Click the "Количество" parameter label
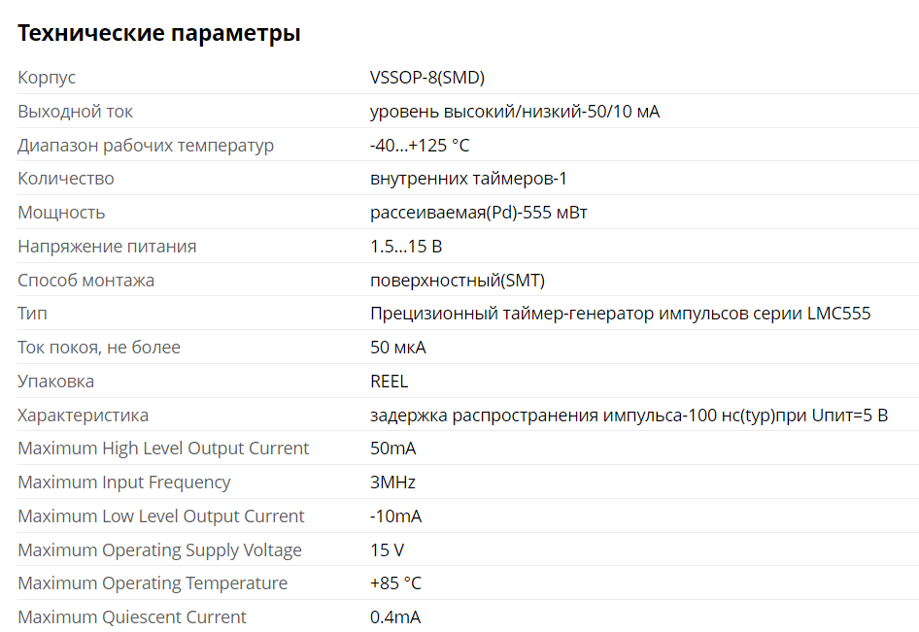This screenshot has width=919, height=632. (66, 179)
